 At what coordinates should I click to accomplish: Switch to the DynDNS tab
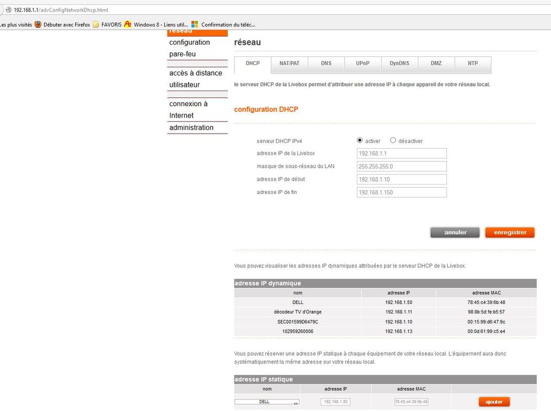(x=399, y=64)
